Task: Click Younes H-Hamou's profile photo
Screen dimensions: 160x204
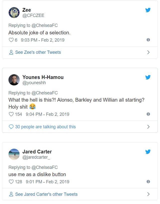Action: tap(14, 80)
